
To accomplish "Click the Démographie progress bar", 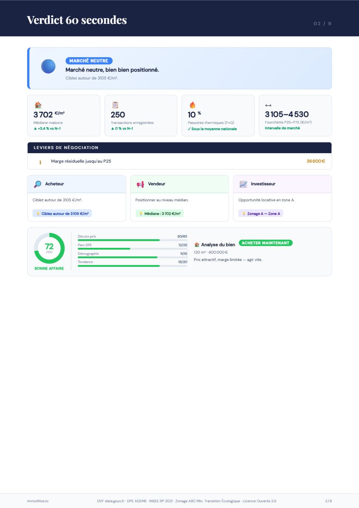I will point(132,257).
